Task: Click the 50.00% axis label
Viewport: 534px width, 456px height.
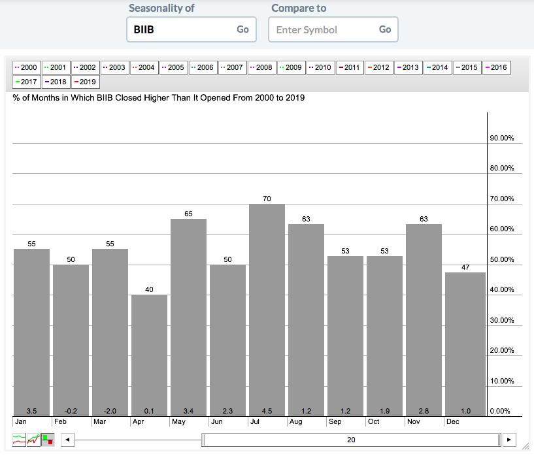Action: point(502,259)
